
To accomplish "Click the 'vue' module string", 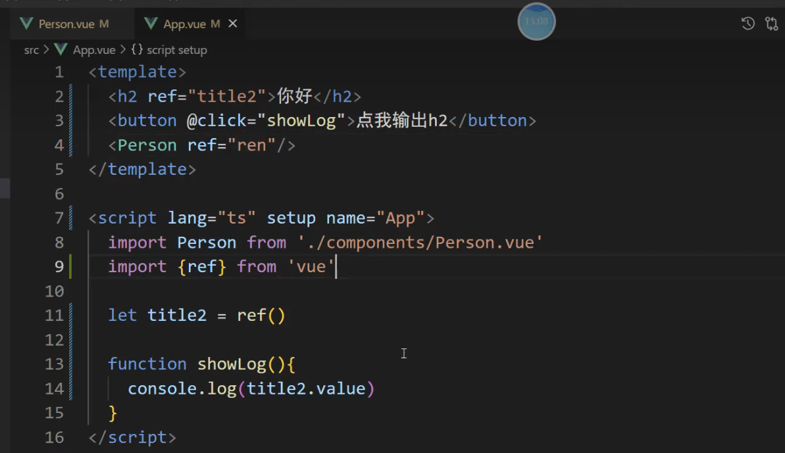I will click(x=311, y=266).
